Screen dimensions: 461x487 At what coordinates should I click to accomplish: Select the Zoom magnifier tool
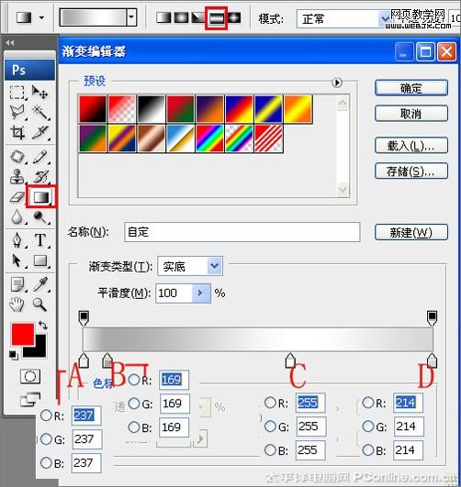click(x=39, y=304)
